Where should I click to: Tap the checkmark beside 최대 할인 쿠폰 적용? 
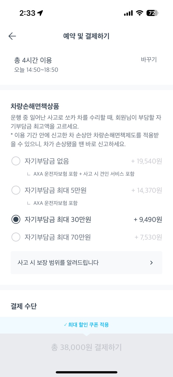click(x=65, y=325)
